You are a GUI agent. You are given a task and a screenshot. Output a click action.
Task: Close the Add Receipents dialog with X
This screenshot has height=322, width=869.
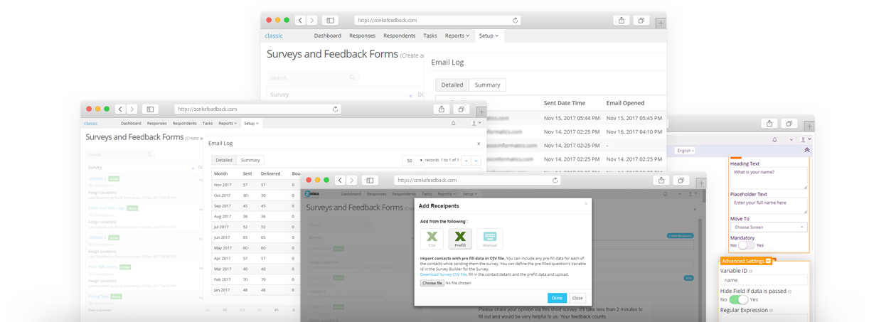pyautogui.click(x=586, y=204)
